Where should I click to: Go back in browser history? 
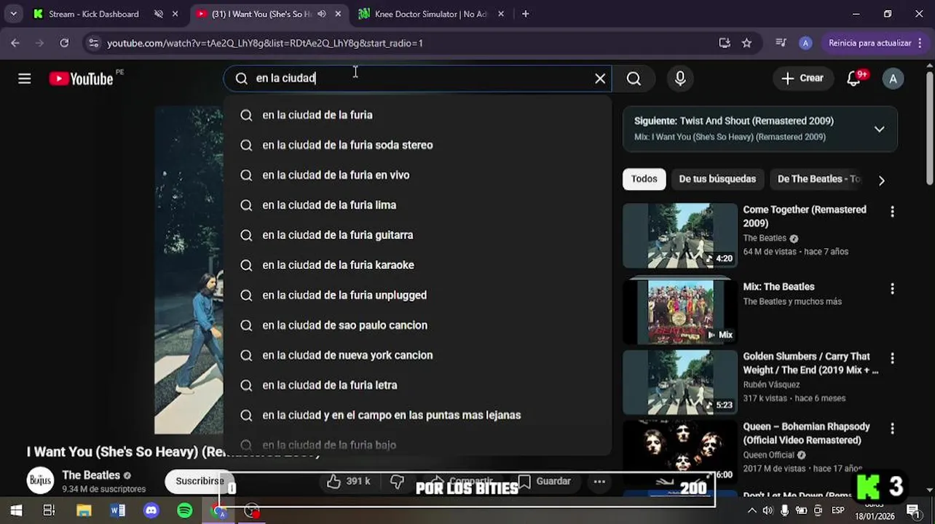tap(15, 43)
